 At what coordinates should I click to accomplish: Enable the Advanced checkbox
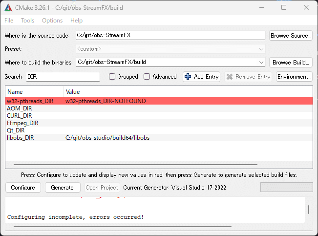pyautogui.click(x=147, y=77)
